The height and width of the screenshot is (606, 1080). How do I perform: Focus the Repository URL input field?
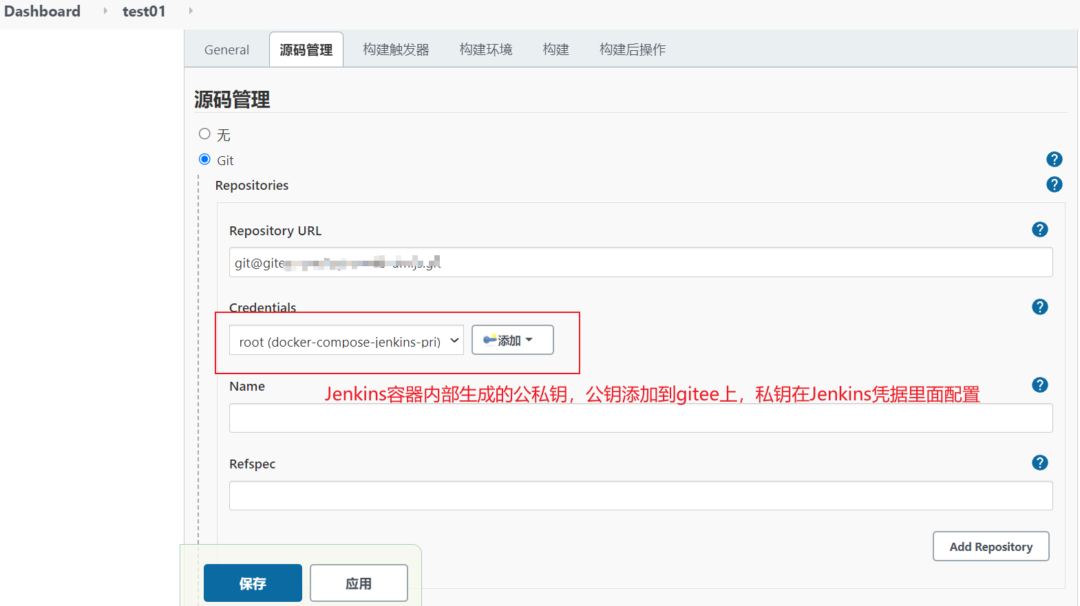coord(641,262)
